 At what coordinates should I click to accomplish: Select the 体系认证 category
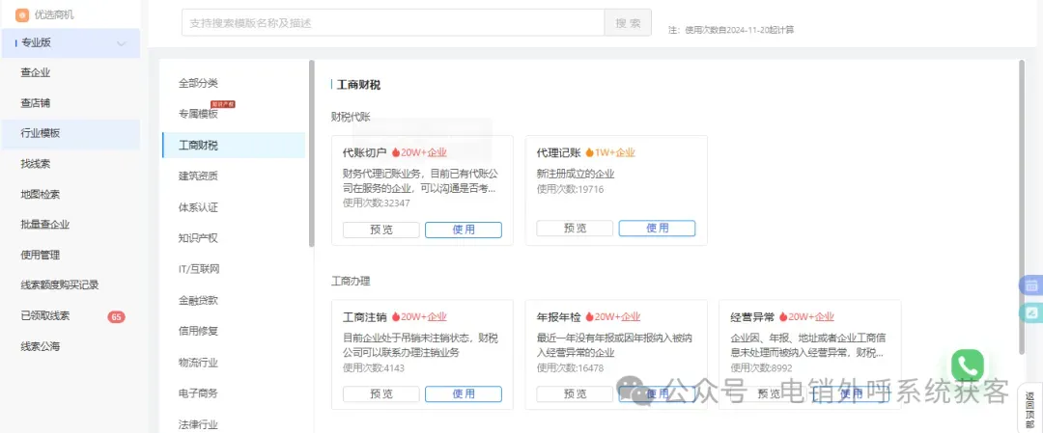234,207
